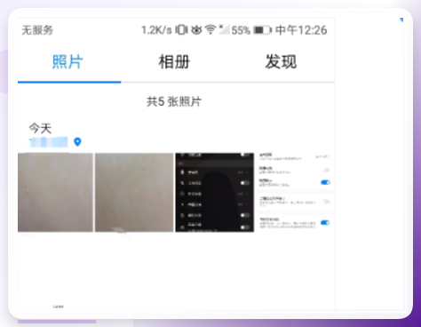This screenshot has width=421, height=327.
Task: Open the 相册 tab
Action: [x=174, y=62]
